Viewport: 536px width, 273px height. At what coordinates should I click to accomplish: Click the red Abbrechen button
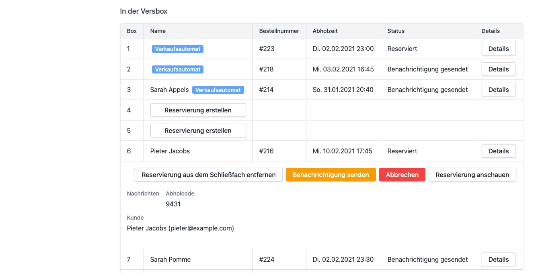(402, 175)
